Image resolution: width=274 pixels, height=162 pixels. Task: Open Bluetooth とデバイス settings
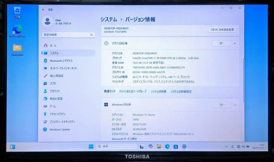point(68,60)
